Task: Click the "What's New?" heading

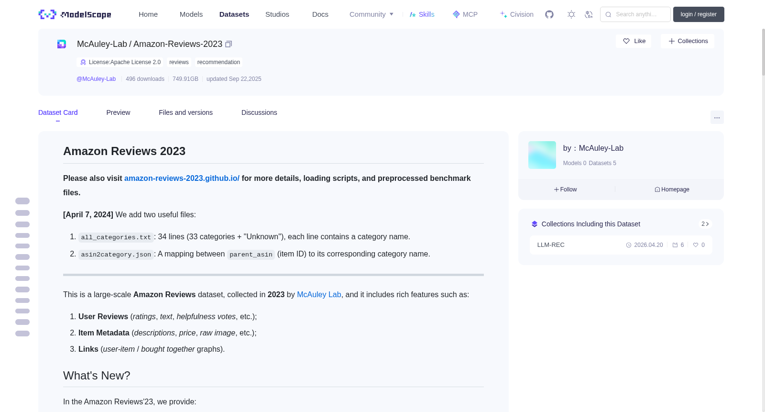Action: (x=97, y=376)
